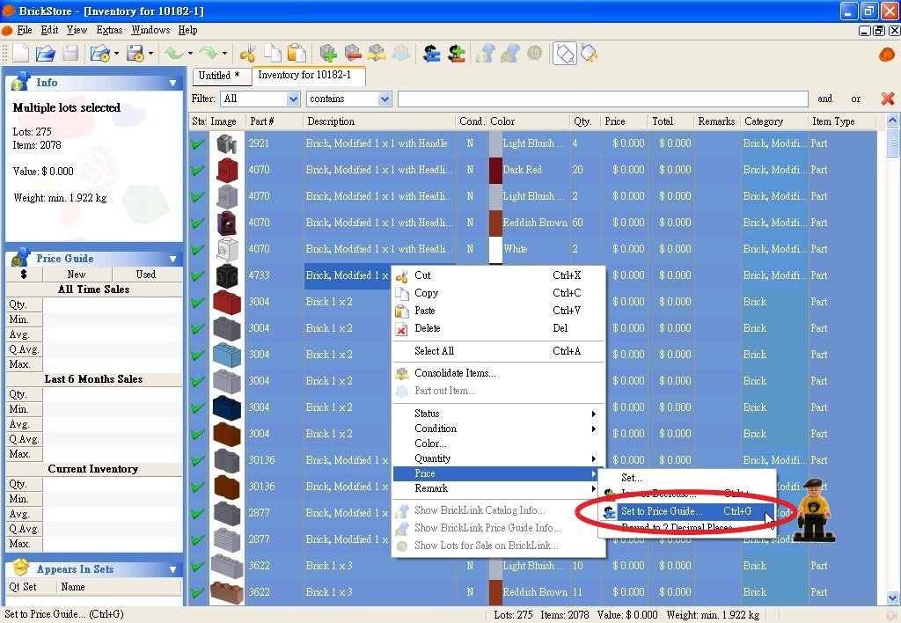Select the Inventory for 10182-1 tab

coord(307,75)
